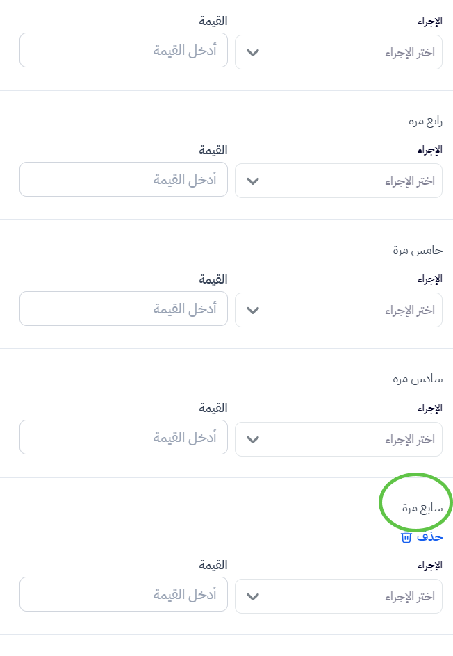
Task: Click the أدخل القيمة field above رابع مرة section
Action: click(x=124, y=50)
